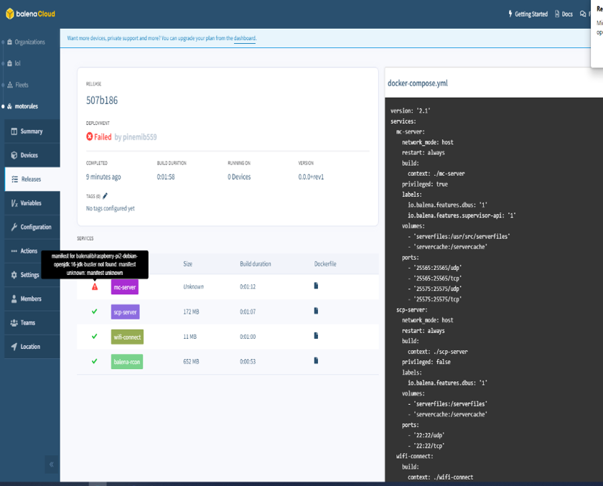Click the mc-server build failure warning triangle

click(x=96, y=286)
